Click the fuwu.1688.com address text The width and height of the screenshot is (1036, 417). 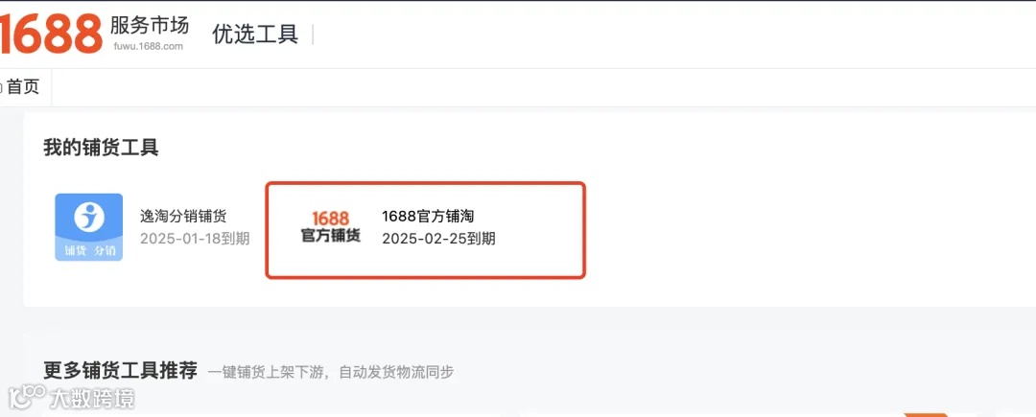[148, 46]
